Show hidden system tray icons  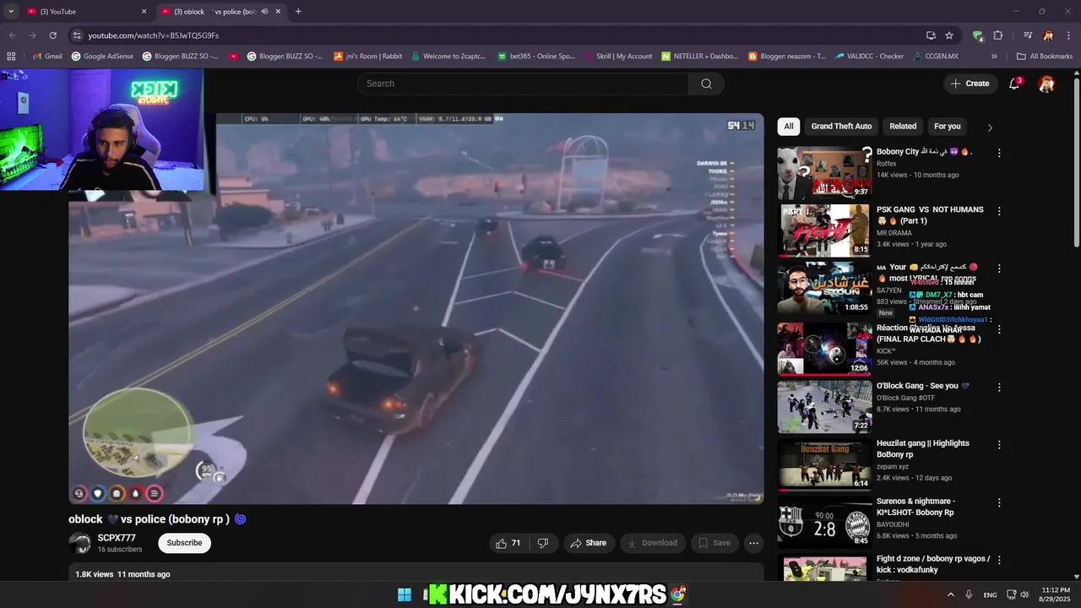pyautogui.click(x=950, y=594)
